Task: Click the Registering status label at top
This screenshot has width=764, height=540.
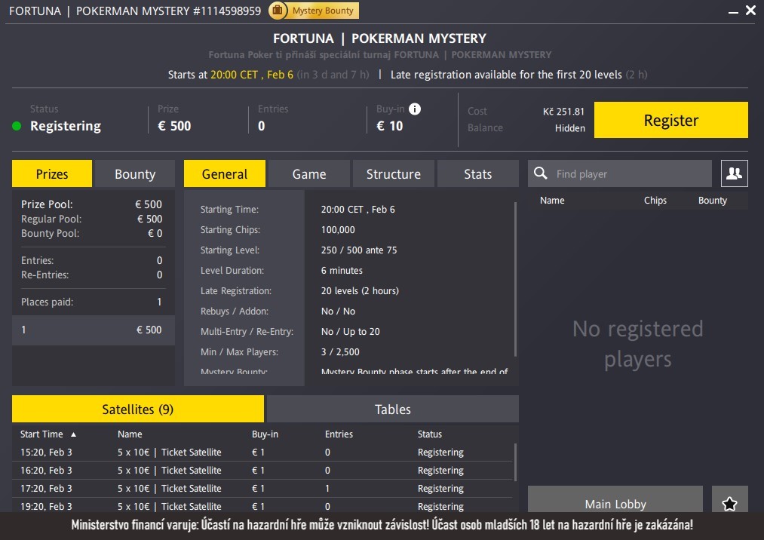Action: [66, 126]
